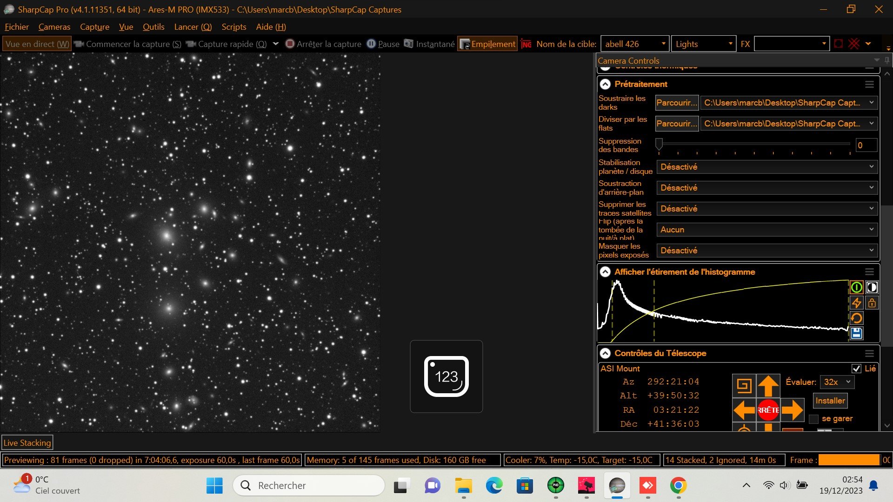Click the Vue en direct button
893x502 pixels.
click(37, 44)
